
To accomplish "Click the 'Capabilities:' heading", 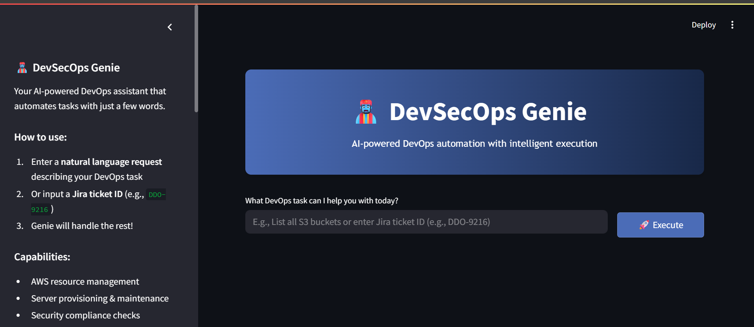I will (42, 257).
